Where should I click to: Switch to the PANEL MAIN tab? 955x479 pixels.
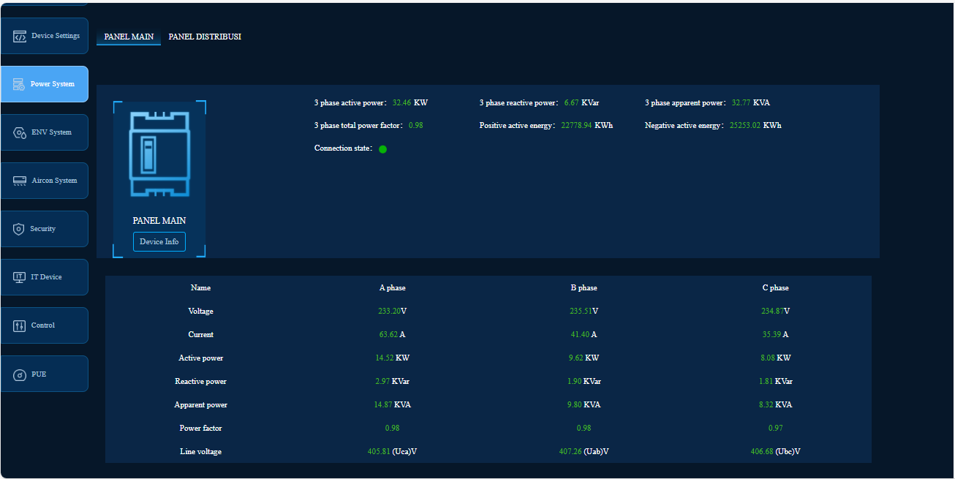click(129, 37)
